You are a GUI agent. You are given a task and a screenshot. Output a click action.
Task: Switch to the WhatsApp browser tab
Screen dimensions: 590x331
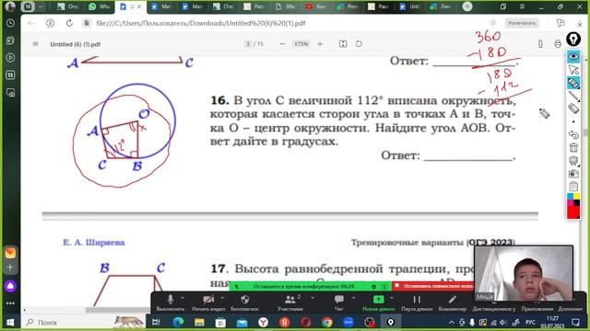coord(99,6)
